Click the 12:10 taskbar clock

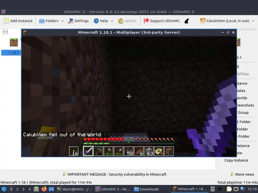coord(252,189)
